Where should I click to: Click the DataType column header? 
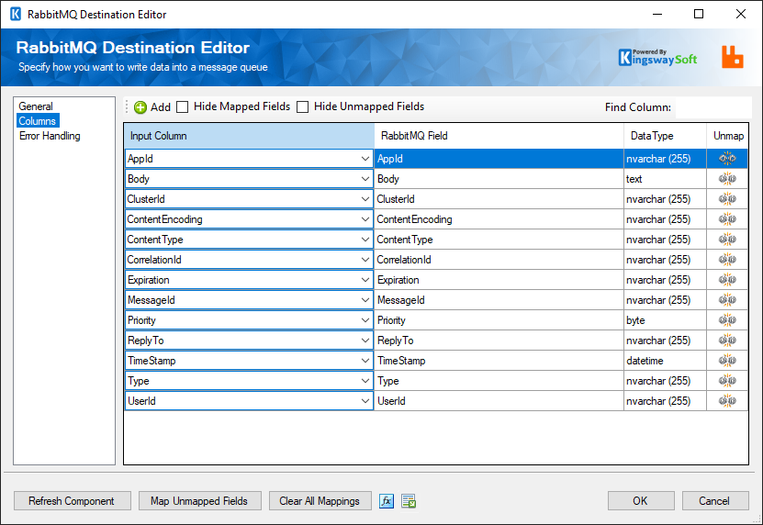665,136
